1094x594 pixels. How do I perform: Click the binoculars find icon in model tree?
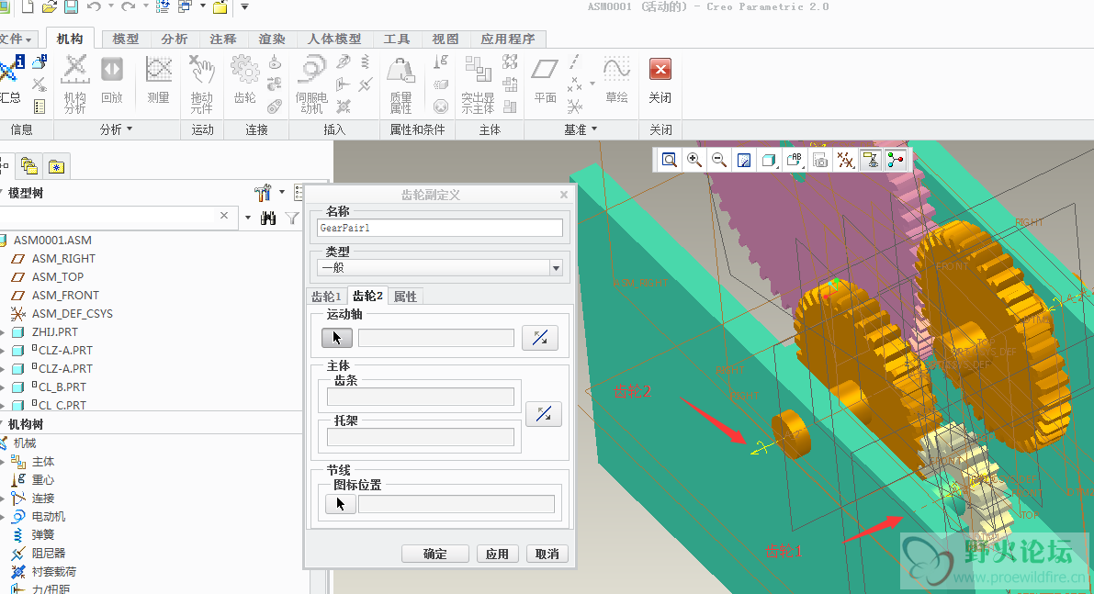(268, 219)
